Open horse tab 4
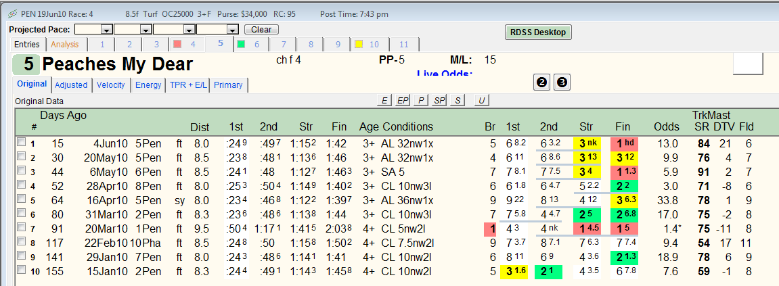The image size is (779, 286). coord(187,44)
